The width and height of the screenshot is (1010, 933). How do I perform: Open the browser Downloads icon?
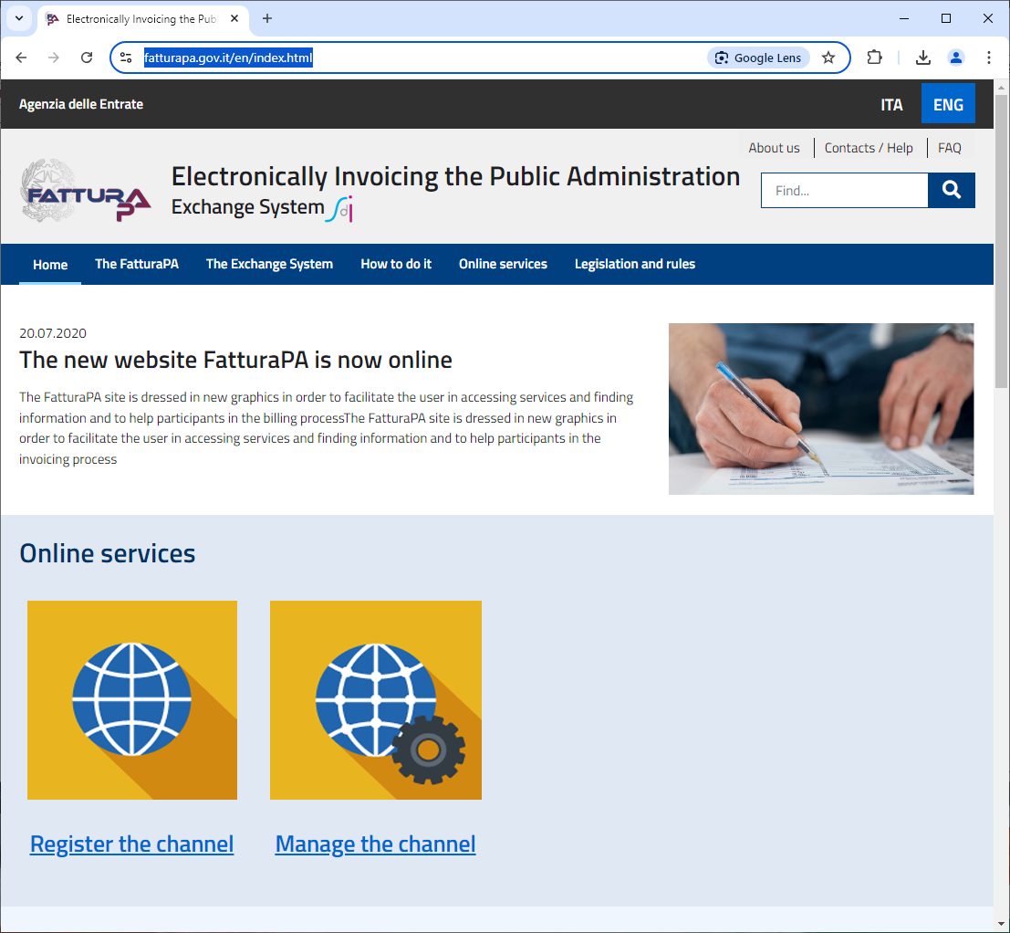[x=922, y=58]
